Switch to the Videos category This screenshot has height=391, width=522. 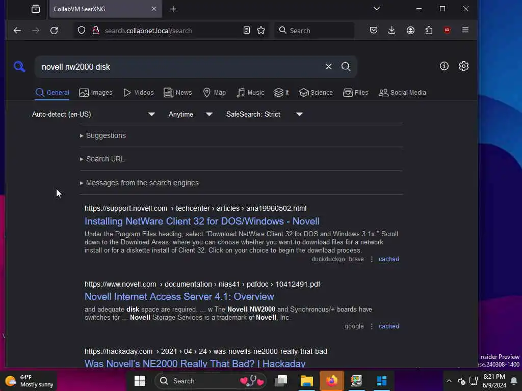click(139, 93)
